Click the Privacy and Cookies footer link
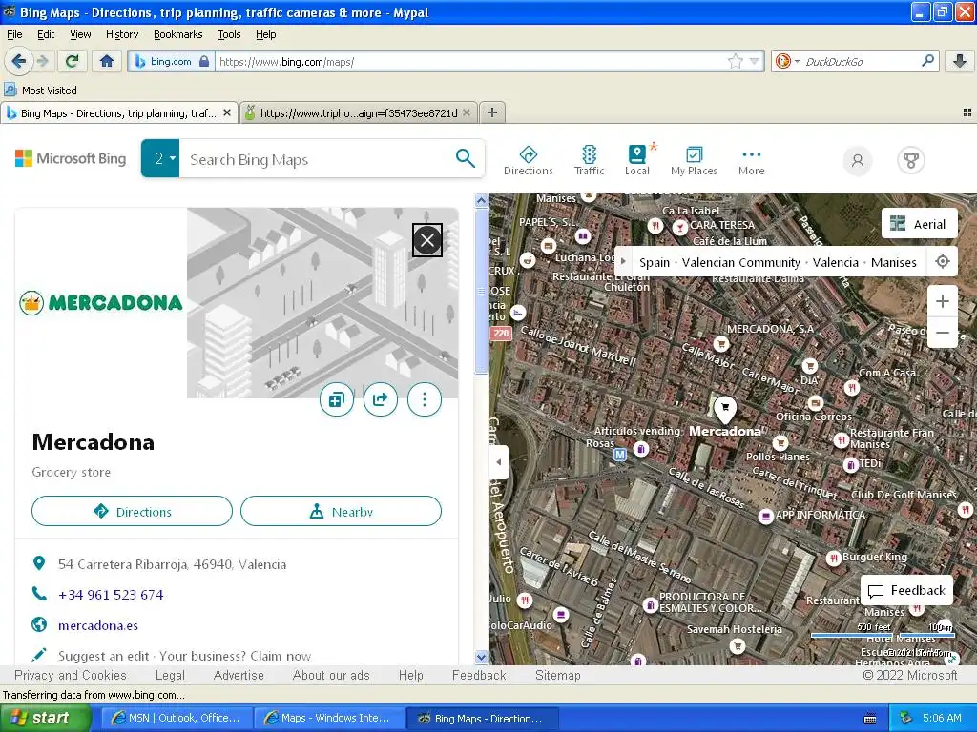 [70, 675]
